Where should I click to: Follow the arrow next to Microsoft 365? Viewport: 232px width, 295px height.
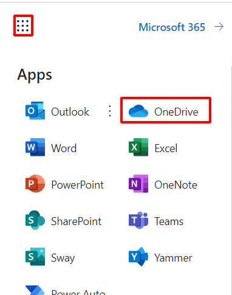click(219, 27)
